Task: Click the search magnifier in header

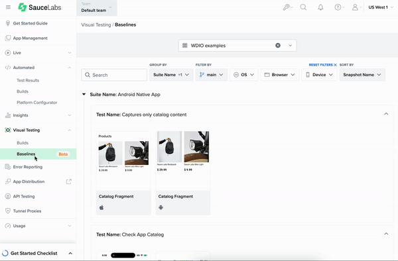Action: coord(303,7)
